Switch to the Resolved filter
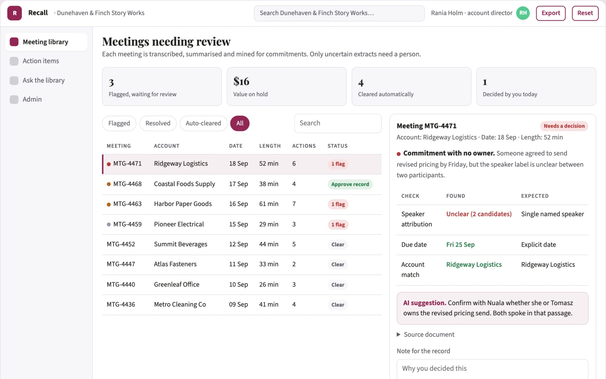Screen dimensions: 606x379 [x=158, y=123]
